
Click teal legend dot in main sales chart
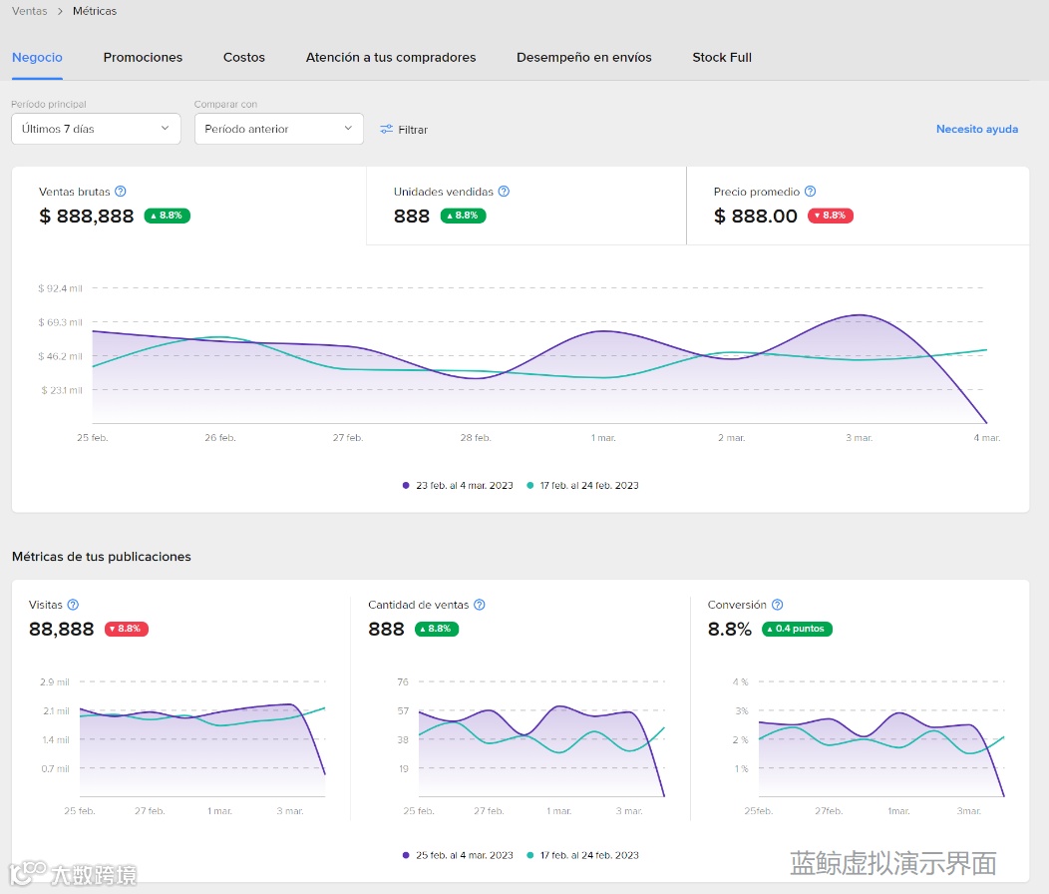tap(529, 486)
